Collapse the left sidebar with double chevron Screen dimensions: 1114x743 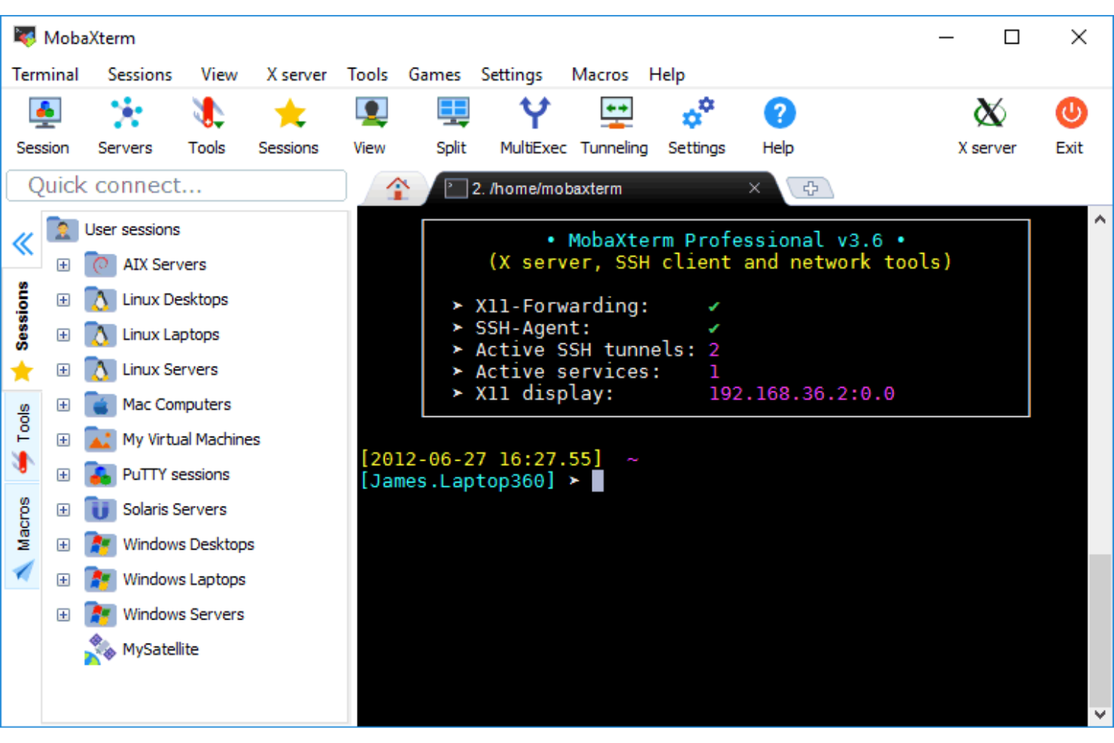(x=22, y=242)
